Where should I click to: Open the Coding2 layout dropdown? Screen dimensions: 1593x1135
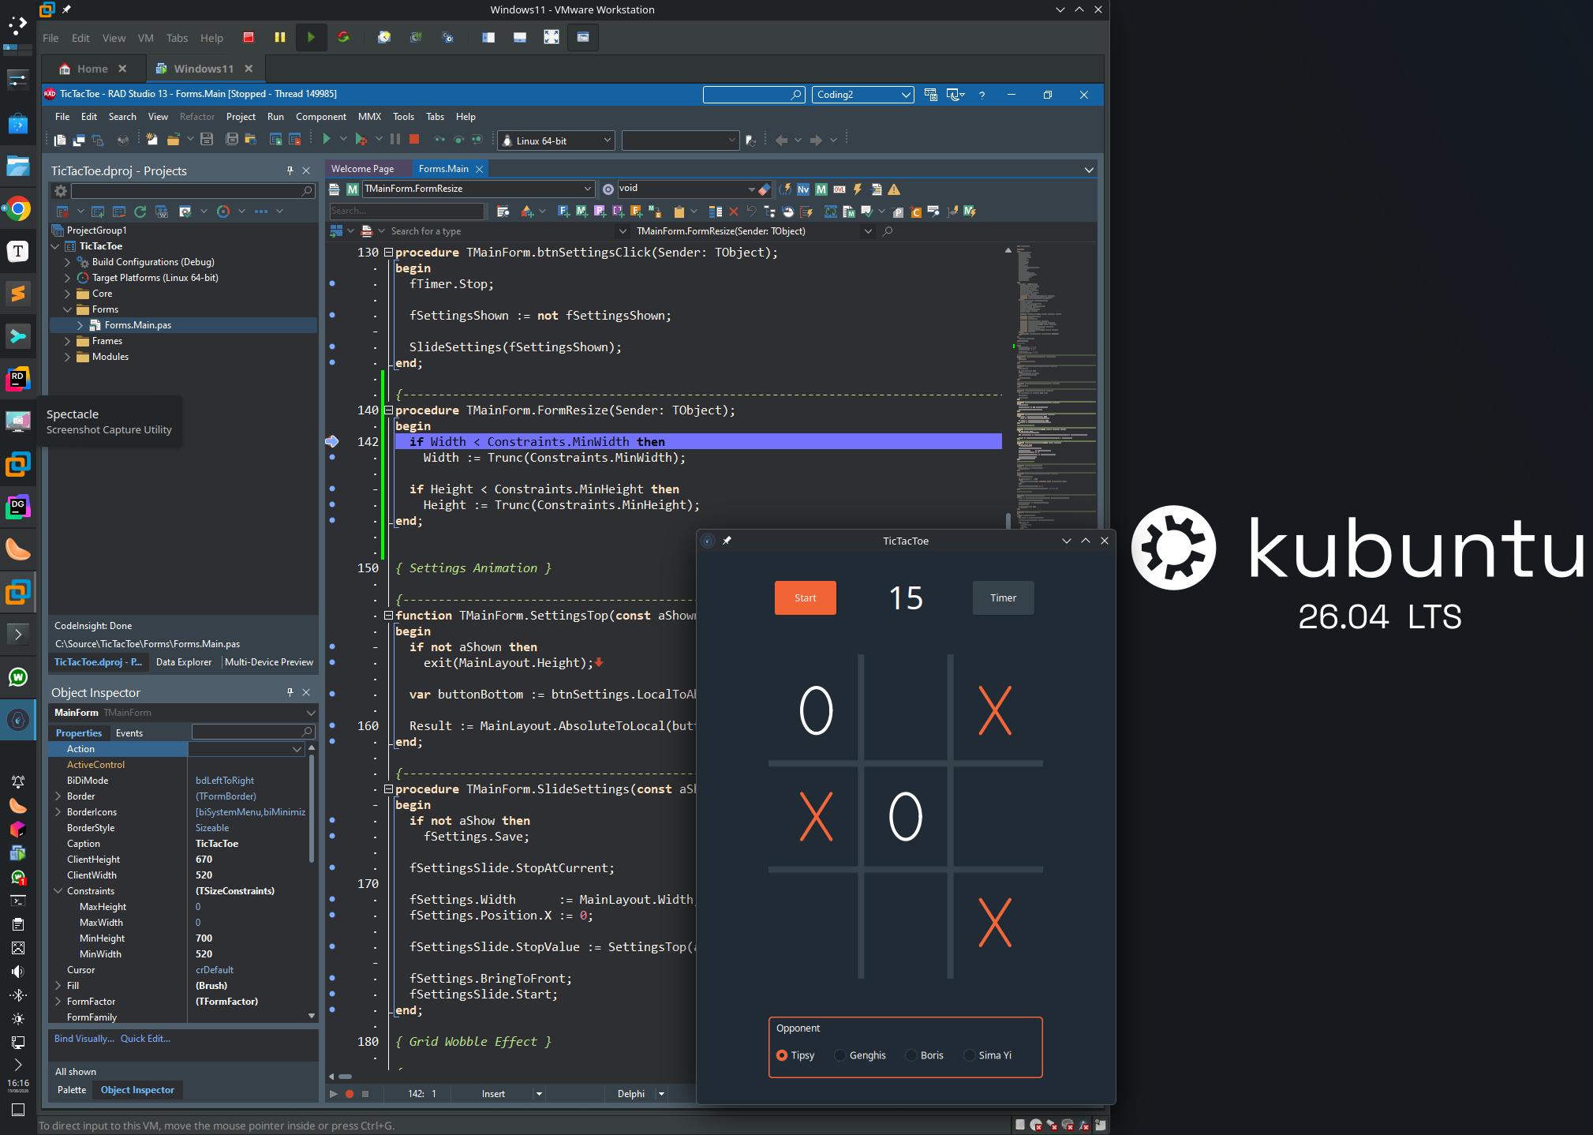[863, 95]
